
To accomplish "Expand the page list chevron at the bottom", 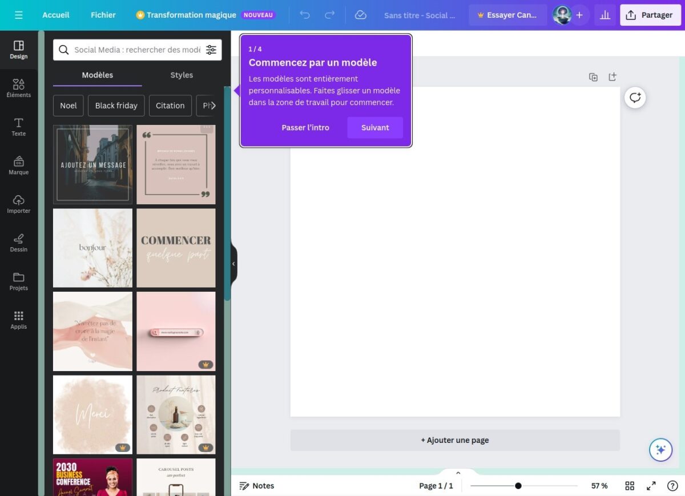I will pos(458,473).
